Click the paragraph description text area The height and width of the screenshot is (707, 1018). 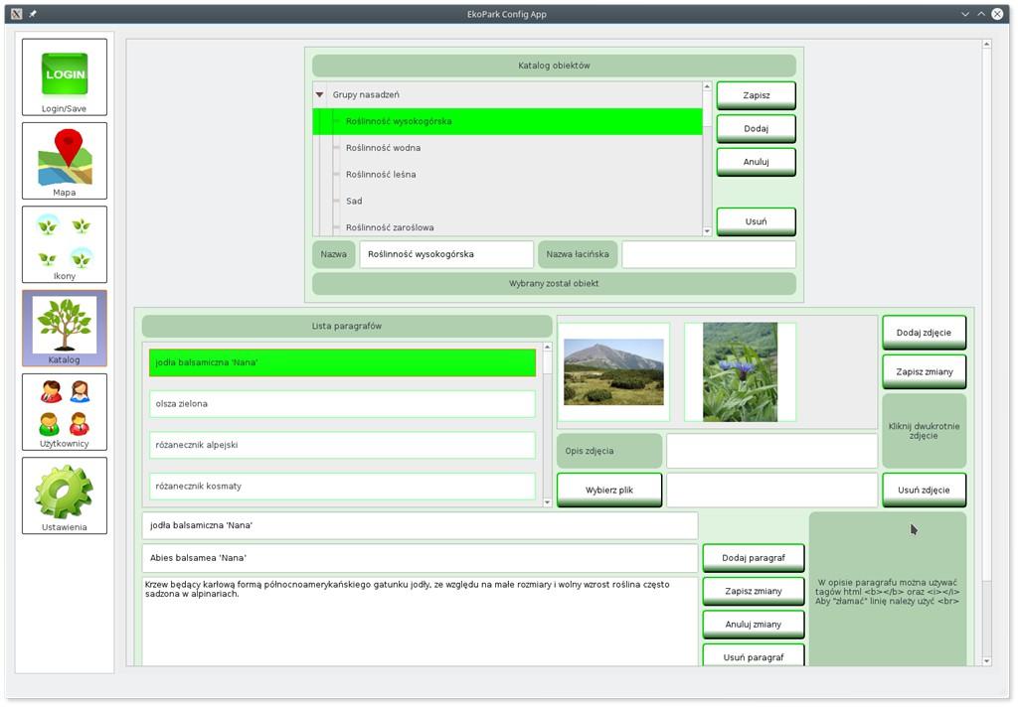click(x=421, y=621)
